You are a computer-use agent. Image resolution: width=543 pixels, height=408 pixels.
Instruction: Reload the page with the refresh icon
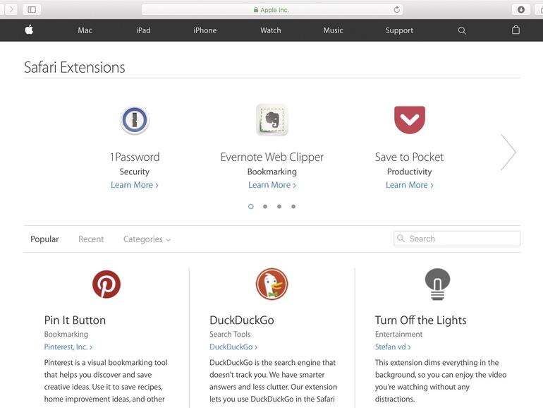click(x=396, y=10)
